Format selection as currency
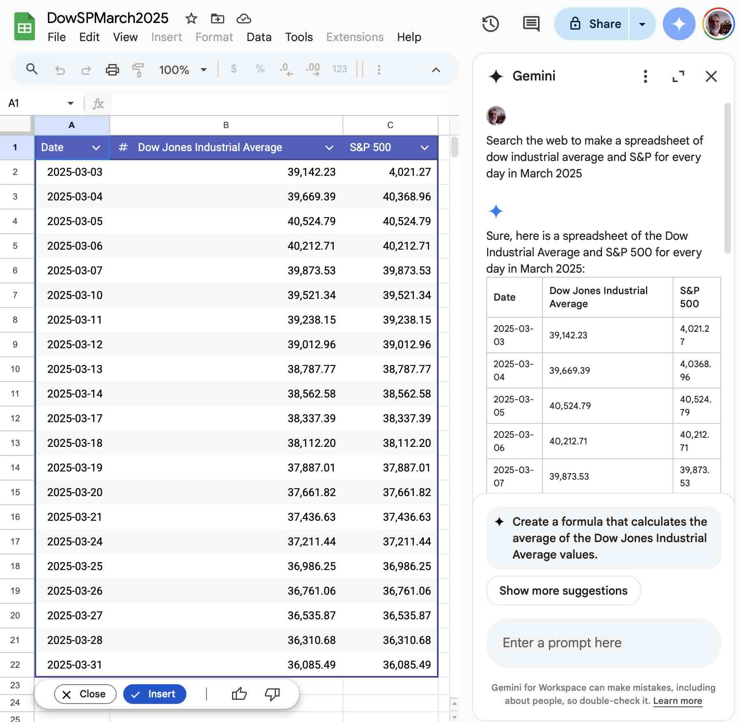This screenshot has width=740, height=722. click(x=234, y=69)
